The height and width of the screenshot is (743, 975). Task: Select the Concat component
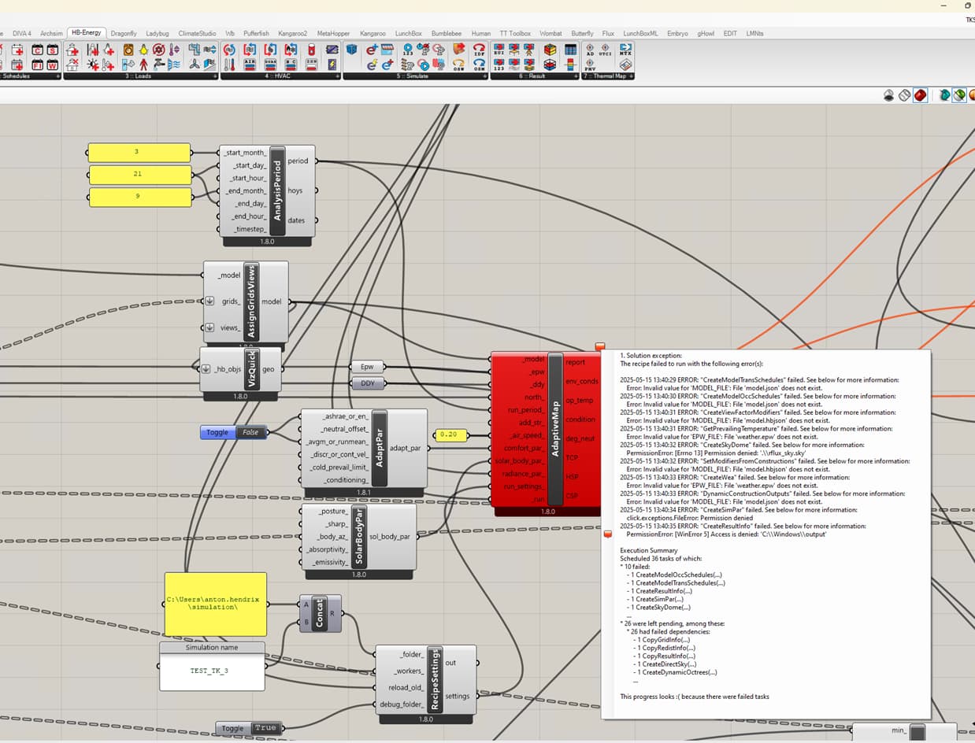click(320, 614)
